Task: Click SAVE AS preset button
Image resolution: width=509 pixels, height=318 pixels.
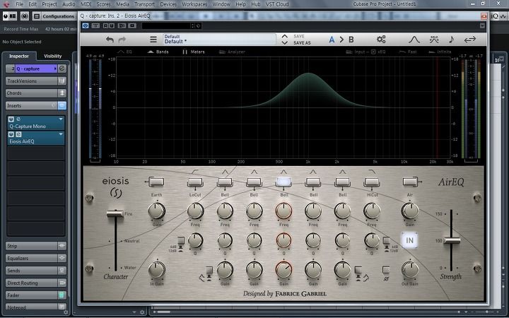Action: (x=302, y=43)
